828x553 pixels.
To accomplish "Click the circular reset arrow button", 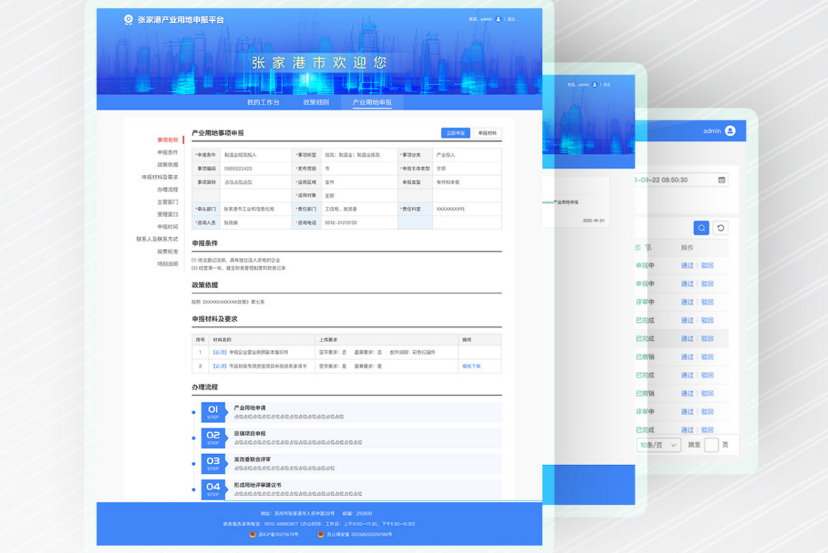I will tap(720, 228).
